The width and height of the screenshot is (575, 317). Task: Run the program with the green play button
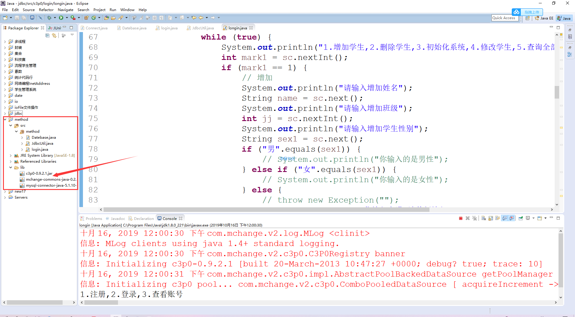pyautogui.click(x=61, y=18)
